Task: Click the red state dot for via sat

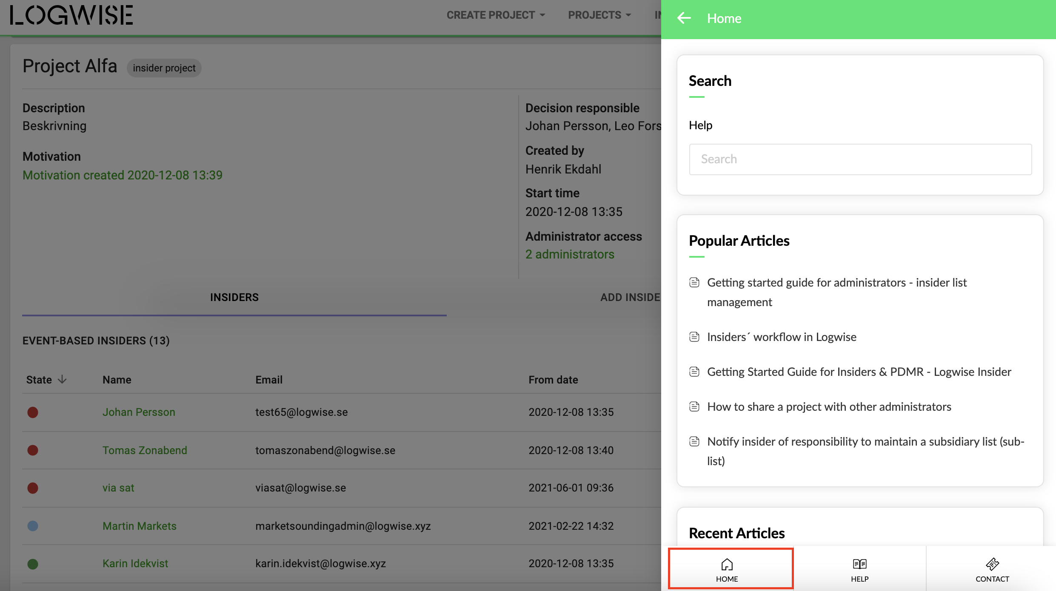Action: 33,488
